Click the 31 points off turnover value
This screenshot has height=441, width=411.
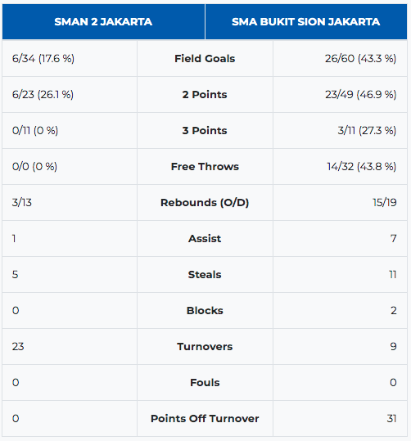pyautogui.click(x=391, y=419)
